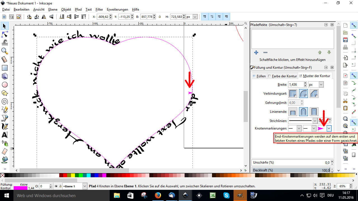Click the Breite stroke width input field
Viewport: 358px width, 201px height.
point(296,84)
